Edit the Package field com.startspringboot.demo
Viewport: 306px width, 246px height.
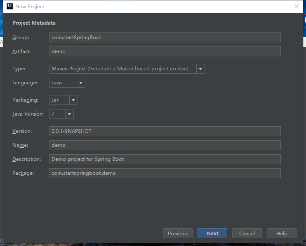165,173
